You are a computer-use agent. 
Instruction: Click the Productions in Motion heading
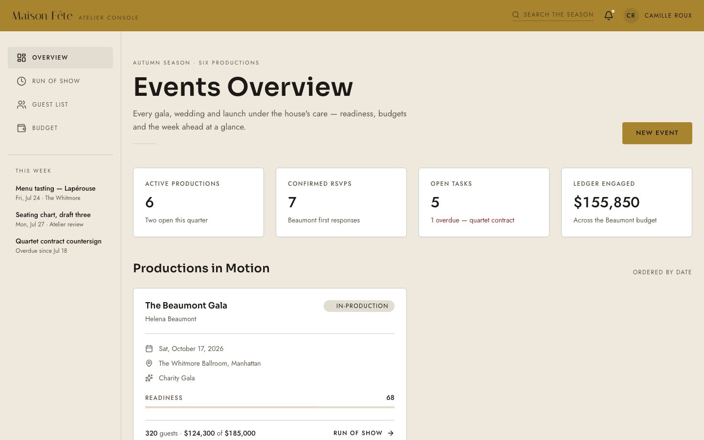(201, 268)
